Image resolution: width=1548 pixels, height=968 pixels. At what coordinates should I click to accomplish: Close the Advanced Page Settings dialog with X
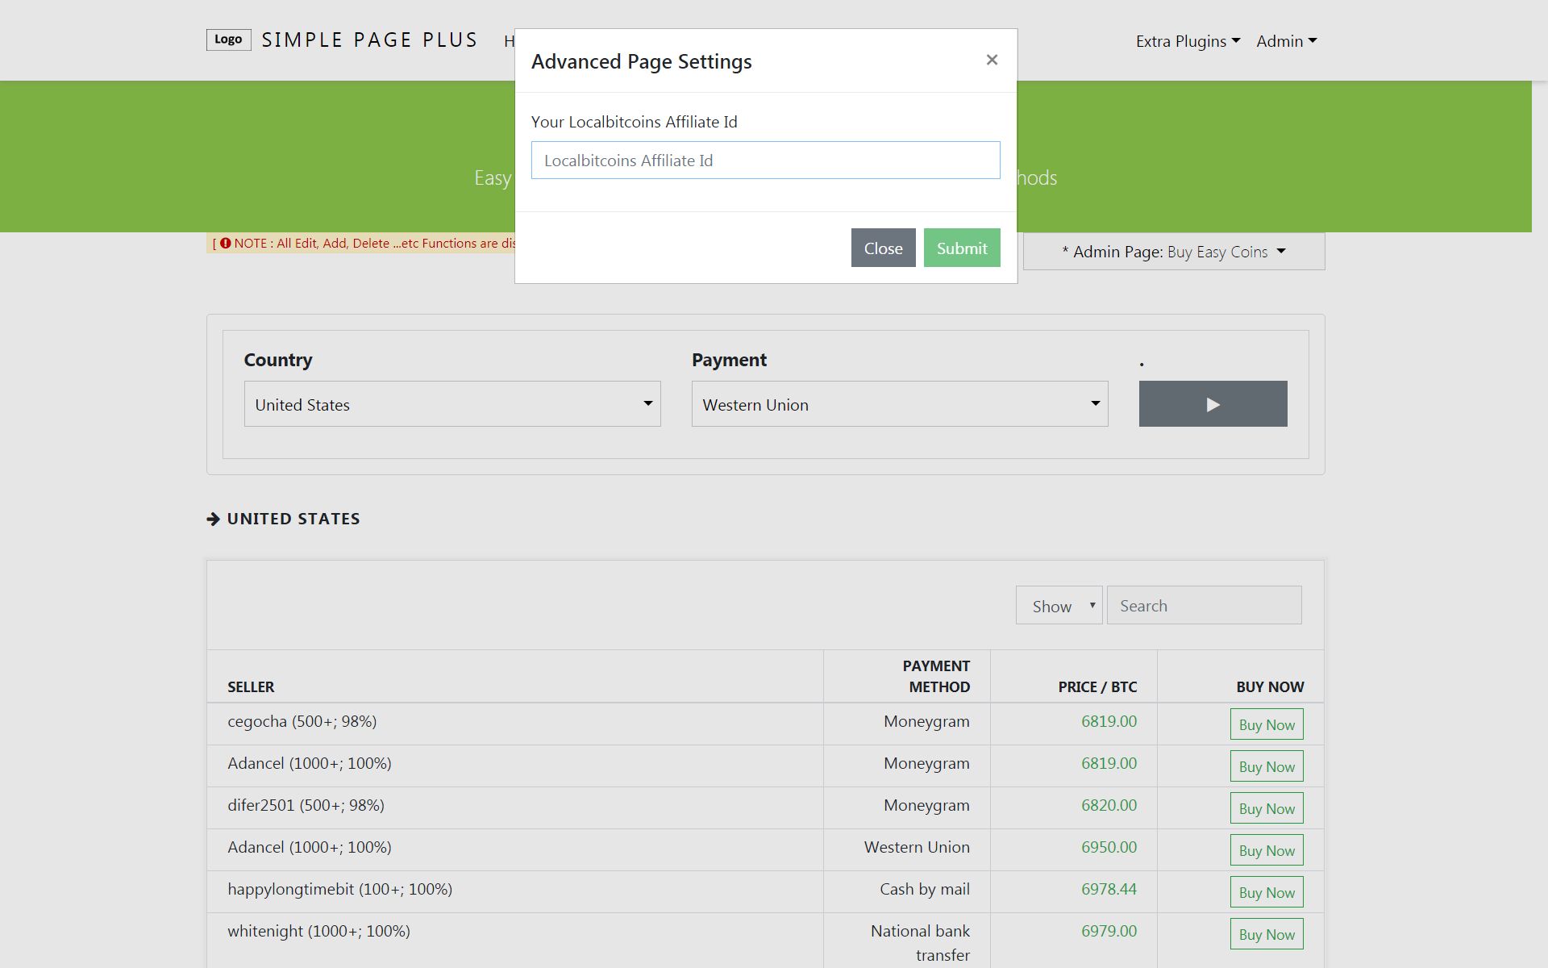(x=992, y=60)
